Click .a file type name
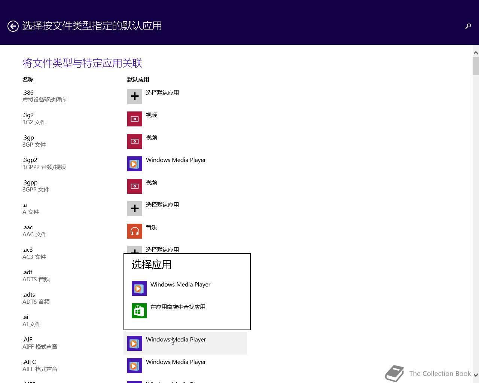Image resolution: width=479 pixels, height=383 pixels. click(x=25, y=205)
